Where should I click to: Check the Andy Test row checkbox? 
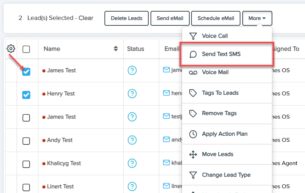[26, 141]
